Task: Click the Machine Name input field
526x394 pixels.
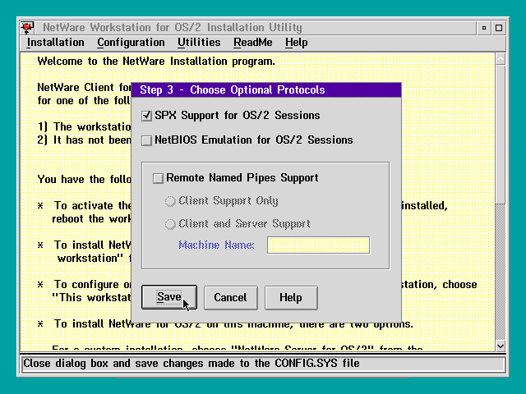Action: pos(318,245)
